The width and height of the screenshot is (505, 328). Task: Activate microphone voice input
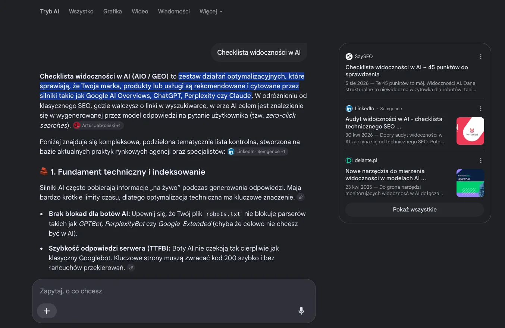point(301,311)
